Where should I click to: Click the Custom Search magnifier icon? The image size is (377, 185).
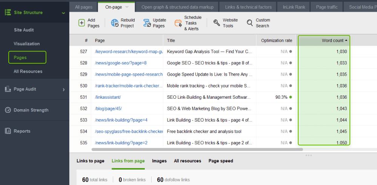[x=250, y=23]
